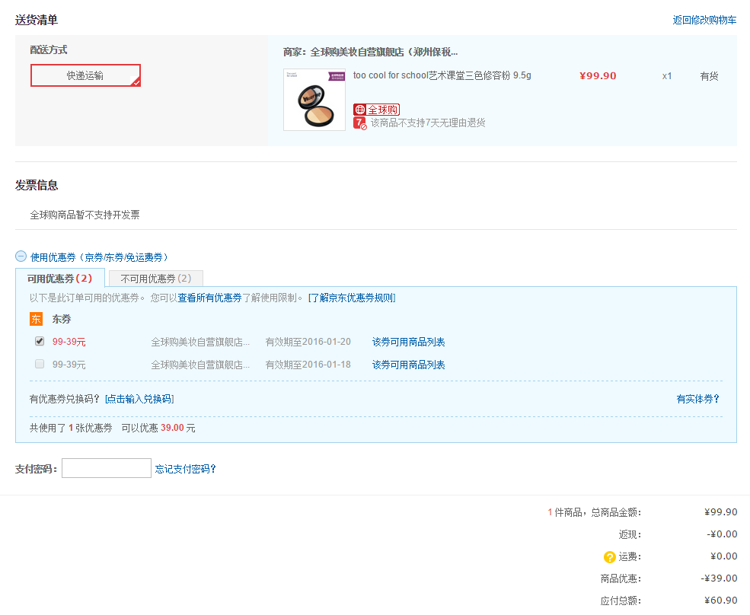Screen dimensions: 750x615
Task: Click product price ¥99.90 in item row
Action: pyautogui.click(x=598, y=76)
